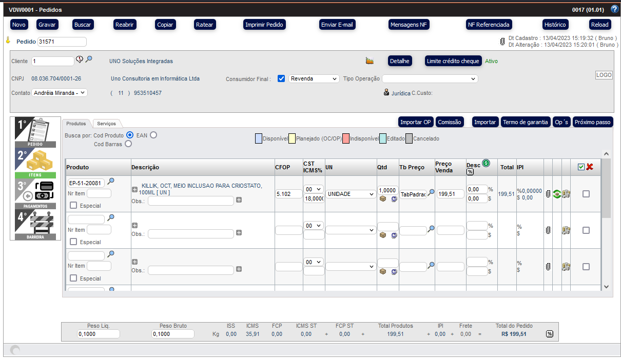Click the magnifier search icon beside Cliente field
621x359 pixels.
[x=89, y=59]
